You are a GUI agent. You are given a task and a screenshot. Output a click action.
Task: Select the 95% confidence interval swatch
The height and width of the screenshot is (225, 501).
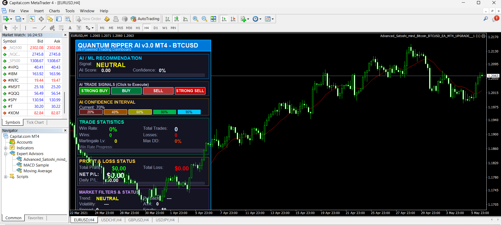pos(189,112)
